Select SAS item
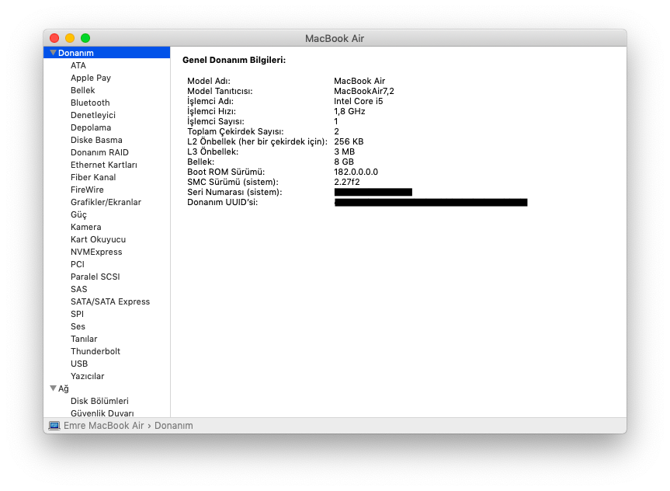Viewport: 670px width, 491px height. pos(79,289)
